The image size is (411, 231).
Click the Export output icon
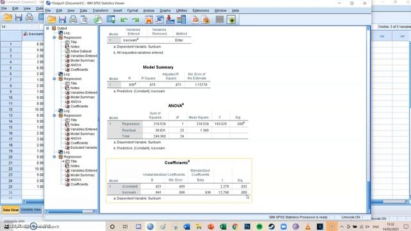point(98,20)
